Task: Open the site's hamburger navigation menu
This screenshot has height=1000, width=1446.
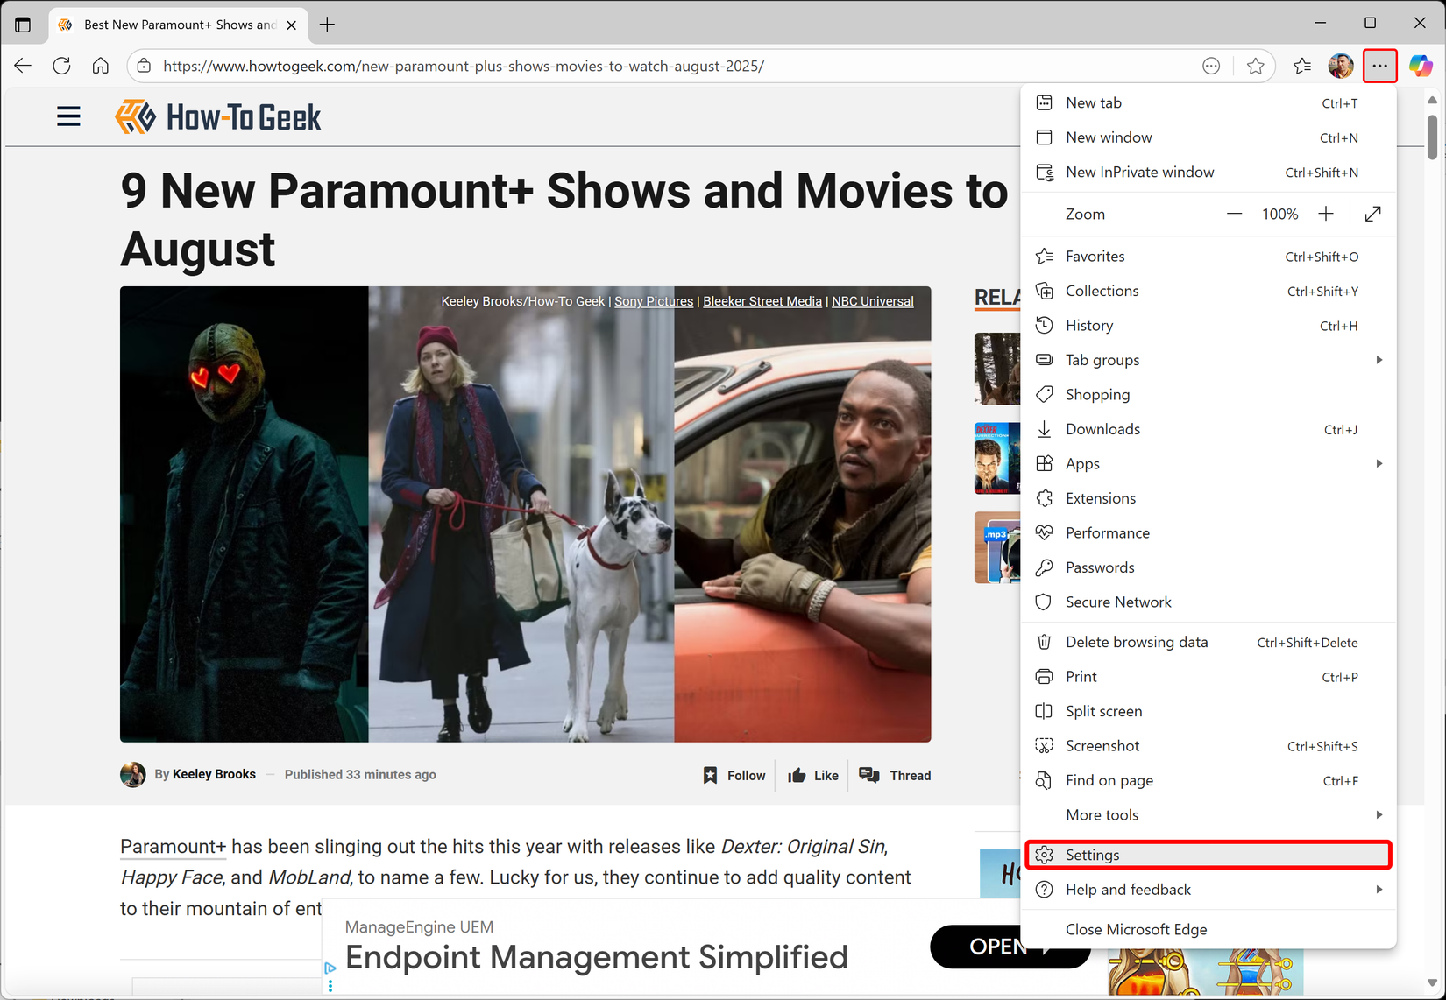Action: (x=68, y=116)
